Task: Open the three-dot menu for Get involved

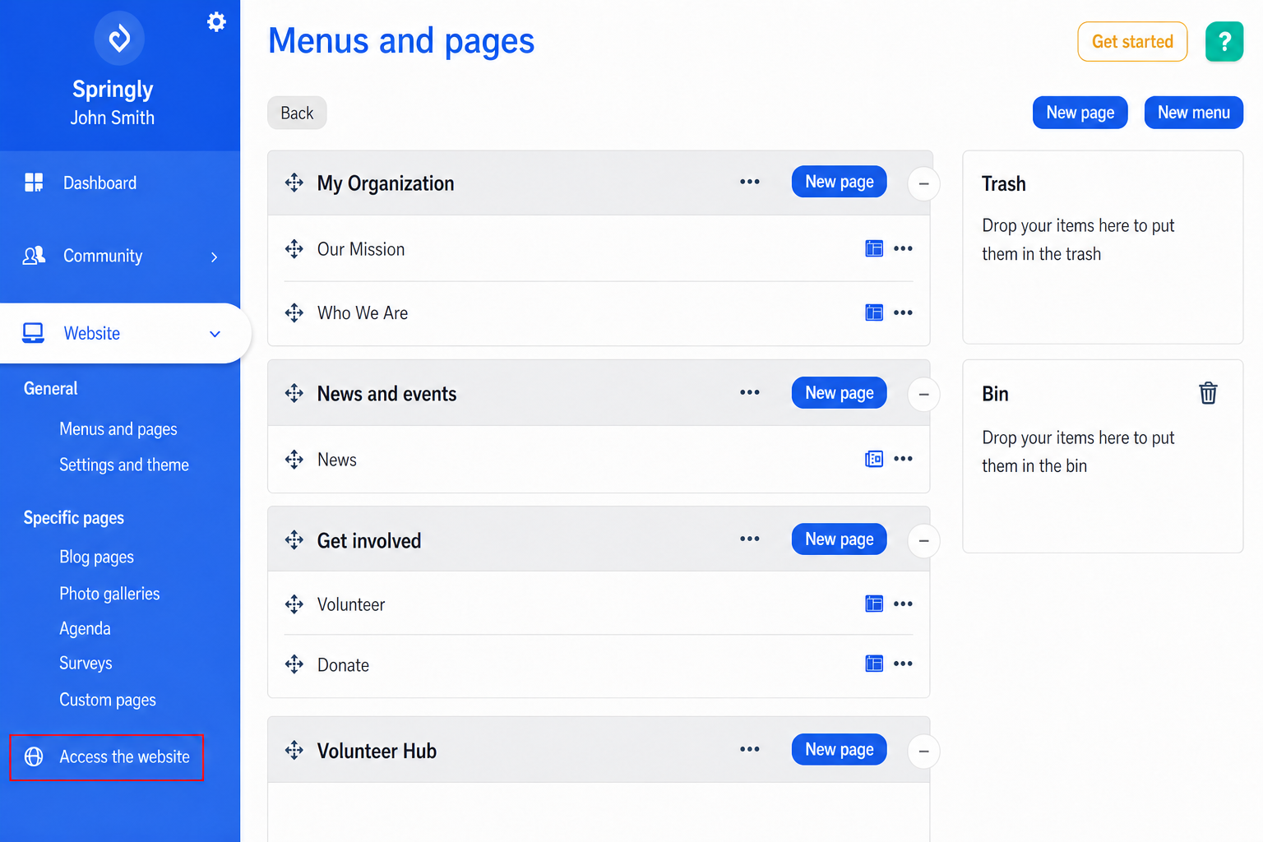Action: (750, 539)
